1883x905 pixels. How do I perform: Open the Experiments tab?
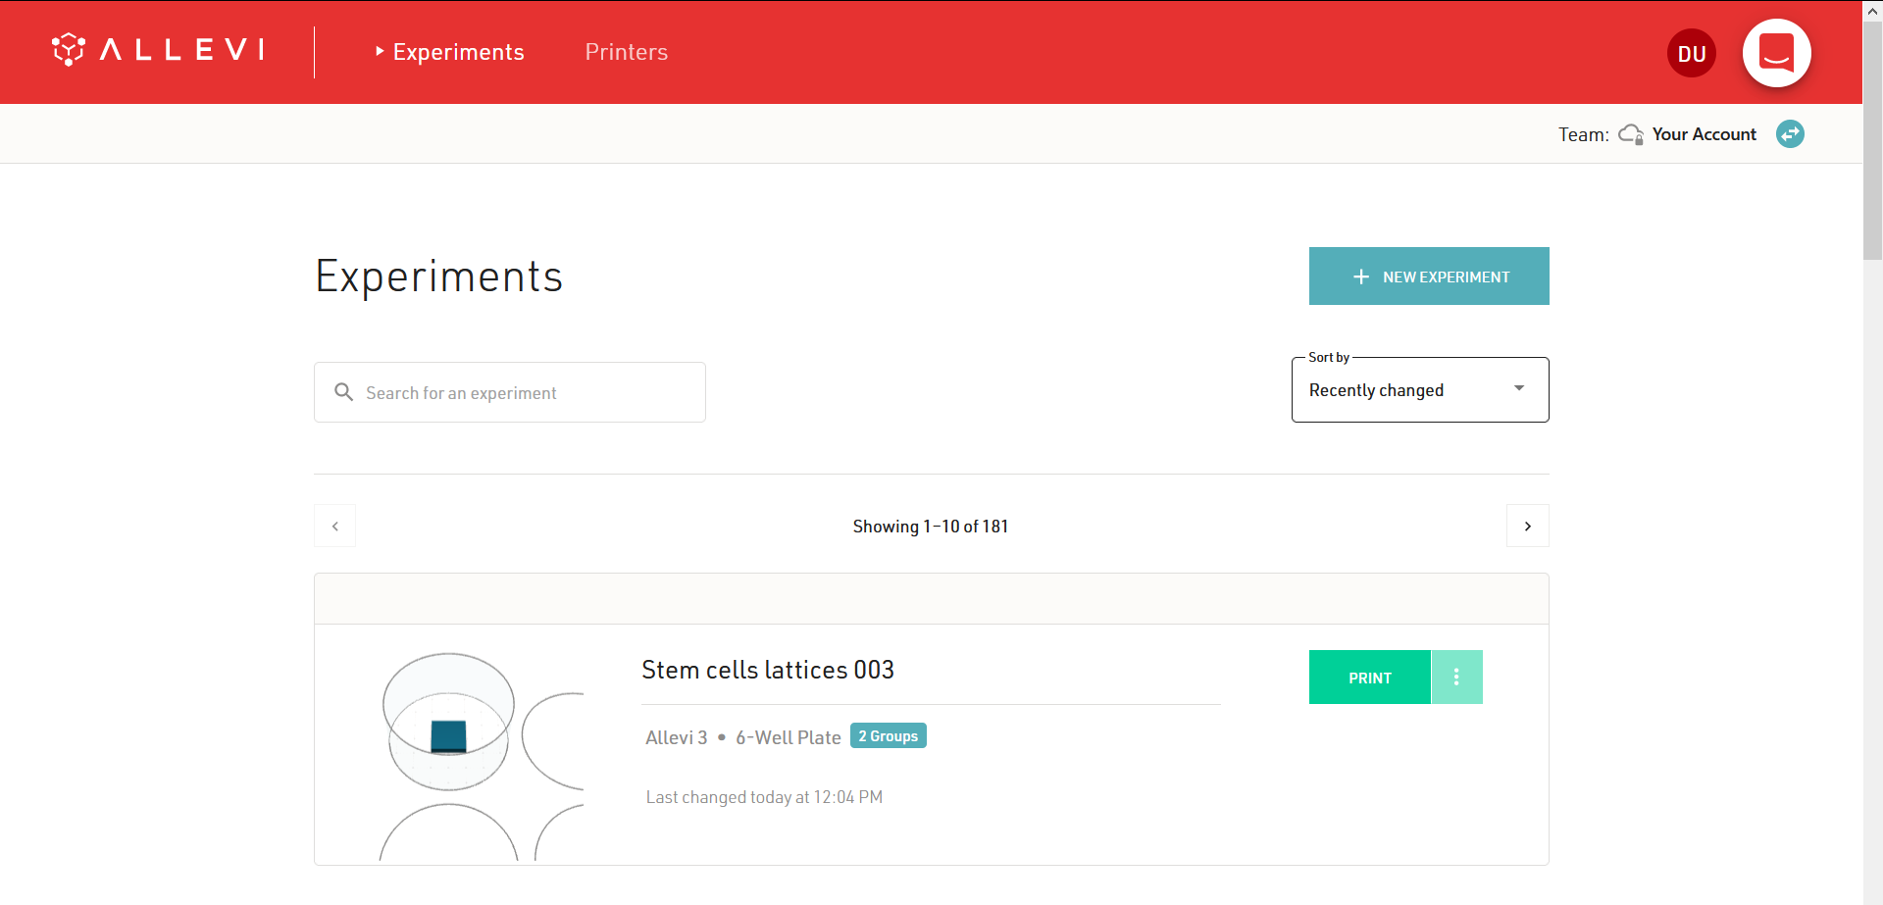458,52
